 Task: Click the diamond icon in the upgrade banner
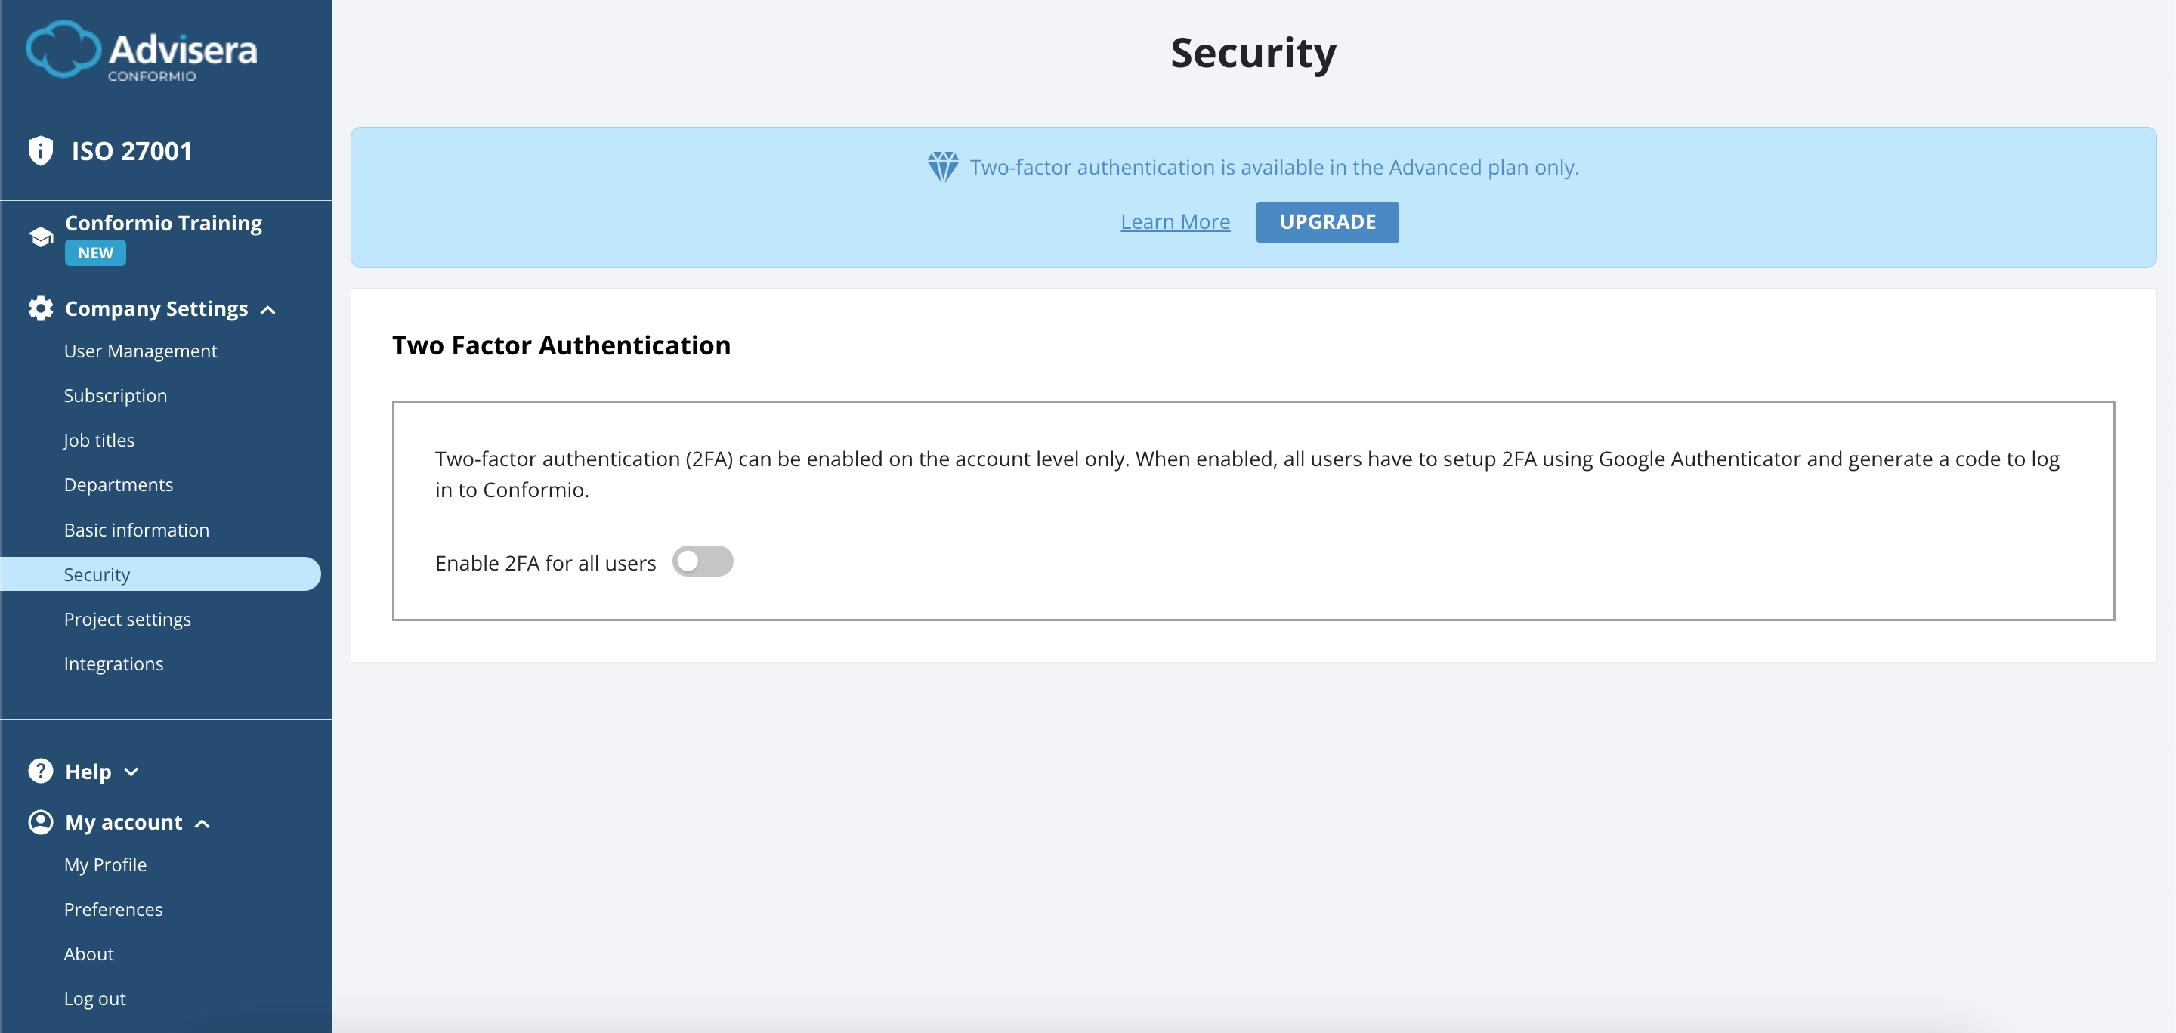942,166
